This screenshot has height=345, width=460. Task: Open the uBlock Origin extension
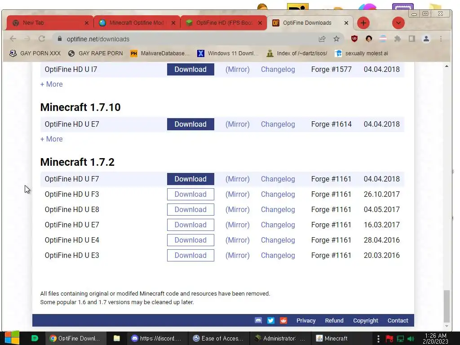point(354,39)
